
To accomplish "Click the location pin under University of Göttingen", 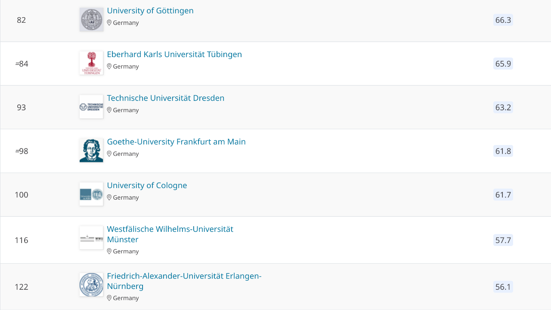I will coord(109,23).
